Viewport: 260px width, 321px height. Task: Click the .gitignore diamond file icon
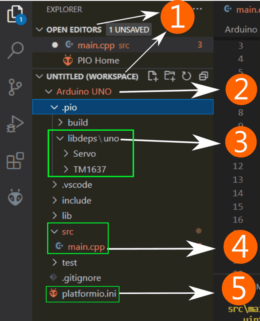53,277
